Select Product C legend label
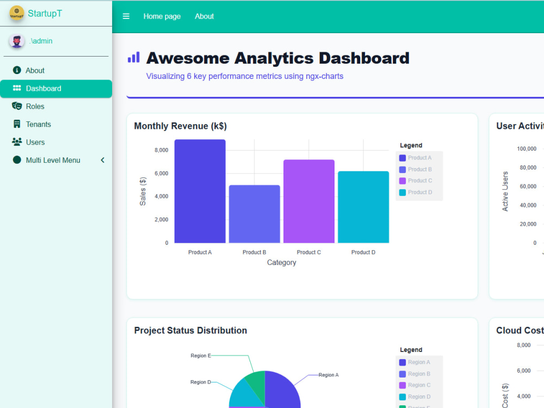The height and width of the screenshot is (408, 544). (420, 181)
